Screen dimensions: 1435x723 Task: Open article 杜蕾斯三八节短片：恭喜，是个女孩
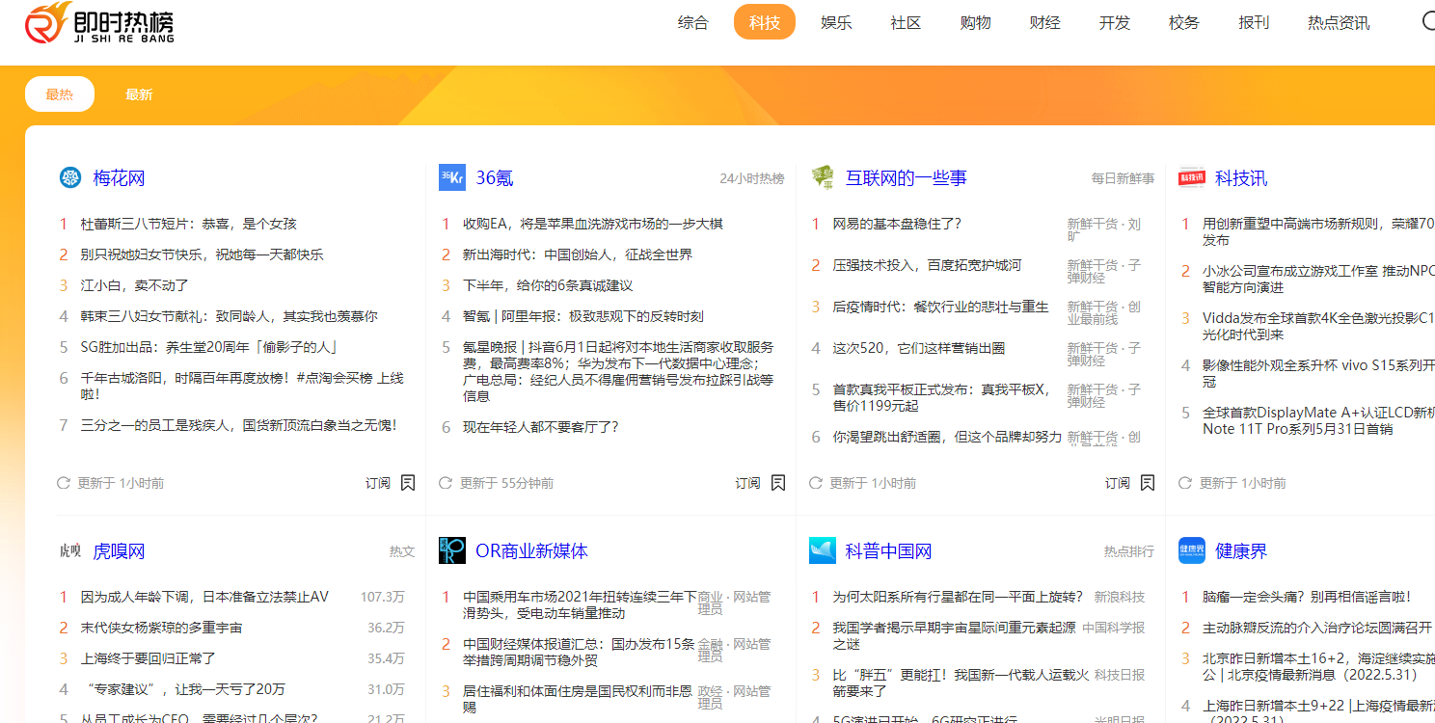click(x=189, y=224)
